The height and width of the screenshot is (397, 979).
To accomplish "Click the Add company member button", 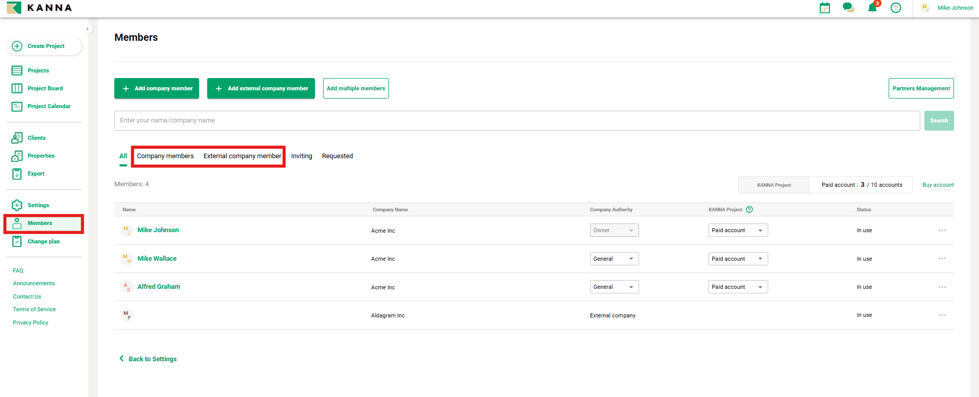I will coord(157,88).
